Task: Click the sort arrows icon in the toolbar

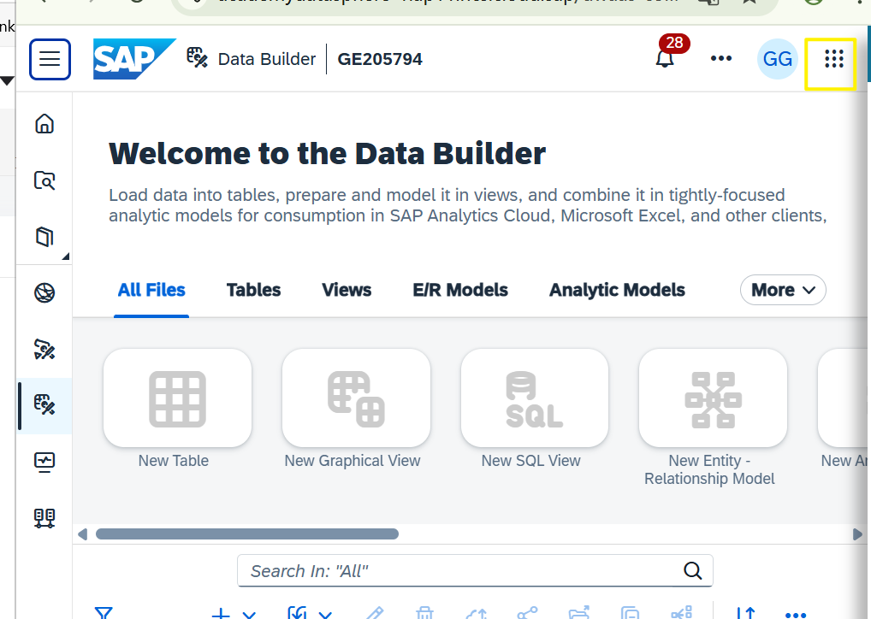Action: 745,613
